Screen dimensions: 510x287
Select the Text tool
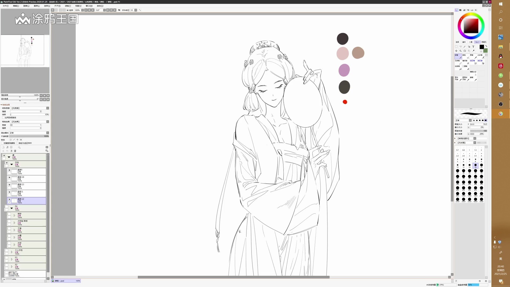(x=473, y=47)
